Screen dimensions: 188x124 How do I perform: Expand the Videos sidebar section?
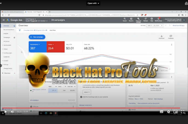click(x=5, y=49)
